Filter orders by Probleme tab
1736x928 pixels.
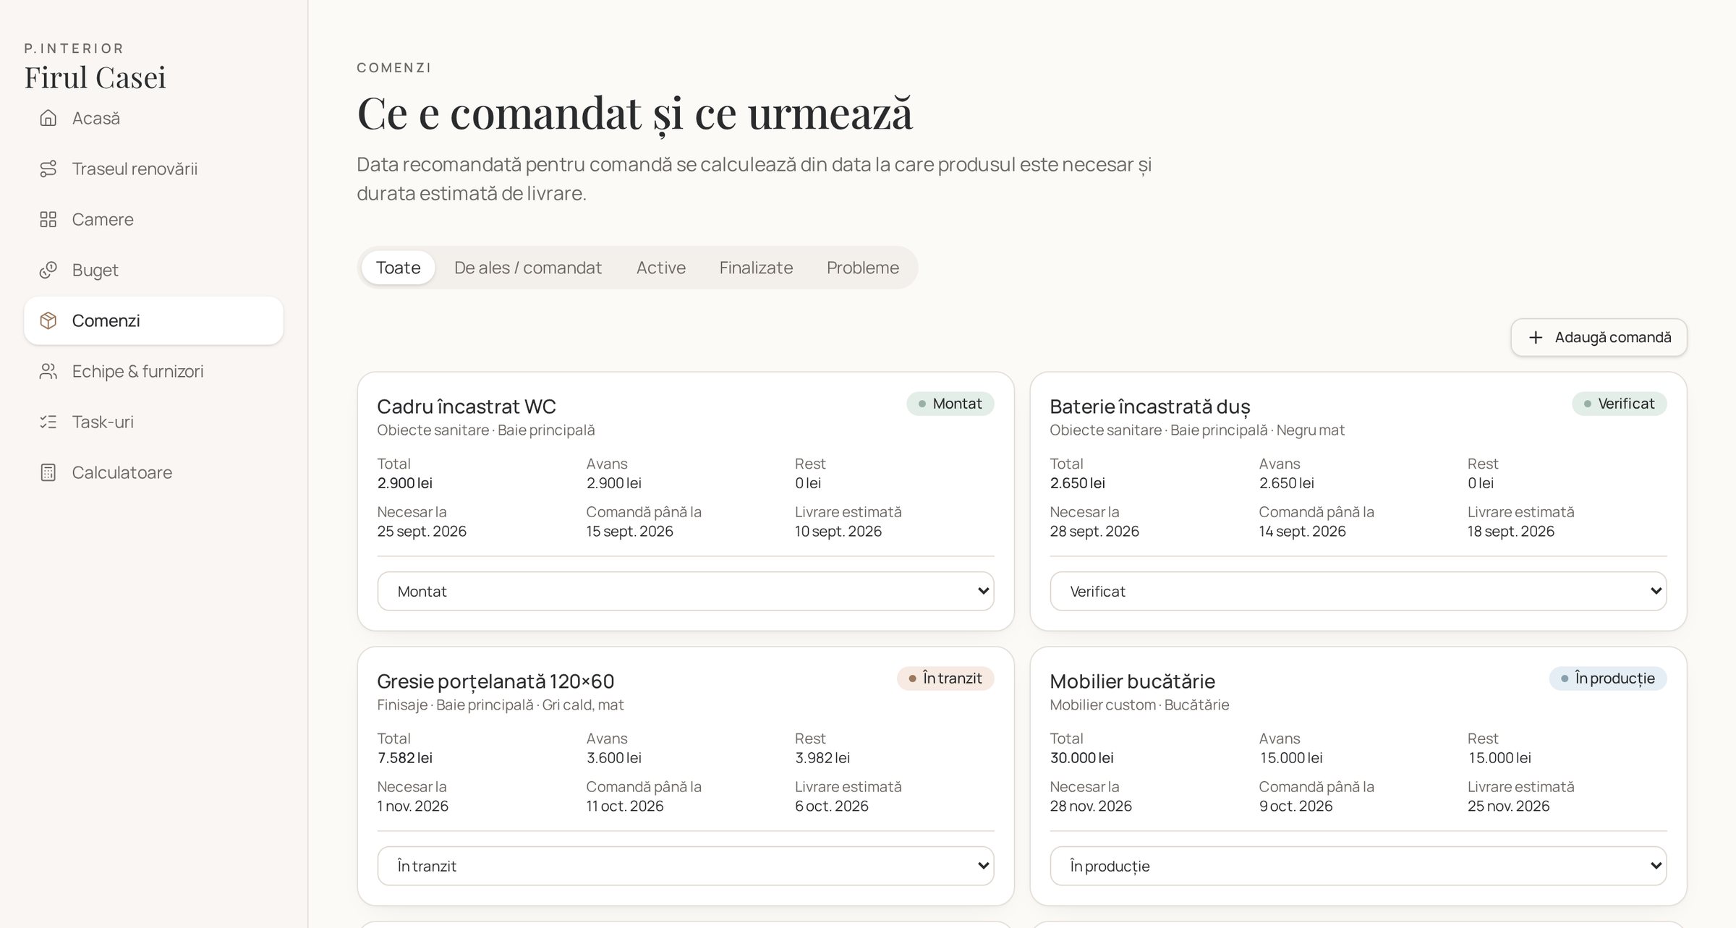coord(863,268)
